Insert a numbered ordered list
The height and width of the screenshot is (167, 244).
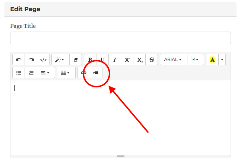pos(31,73)
